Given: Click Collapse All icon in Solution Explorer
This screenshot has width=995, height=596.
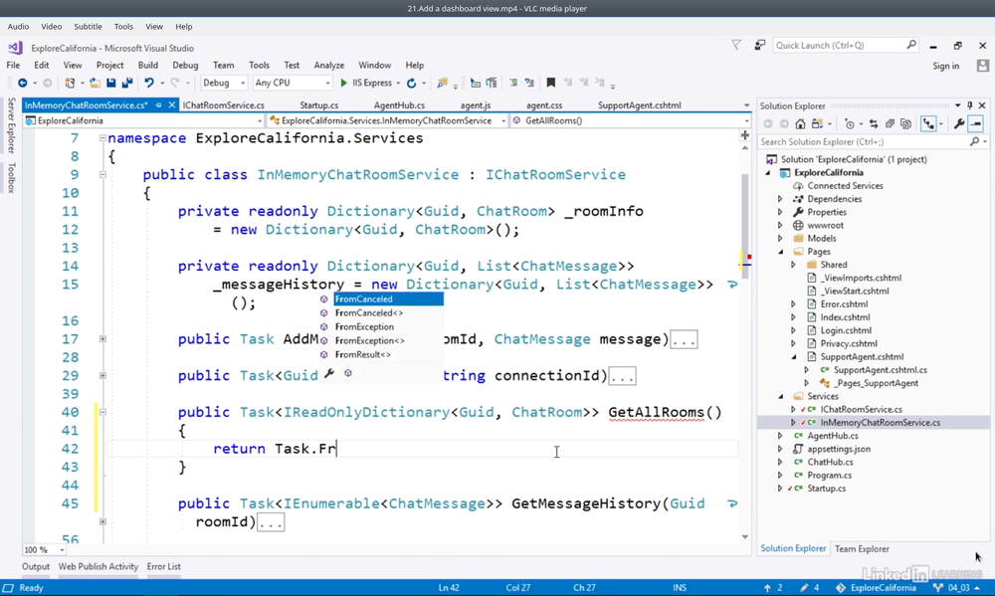Looking at the screenshot, I should tap(890, 123).
